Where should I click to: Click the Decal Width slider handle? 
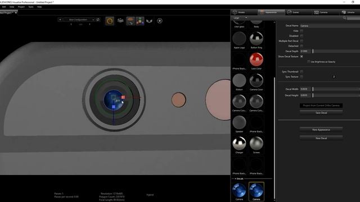coord(313,89)
